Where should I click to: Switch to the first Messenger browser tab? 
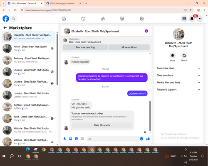25,3
